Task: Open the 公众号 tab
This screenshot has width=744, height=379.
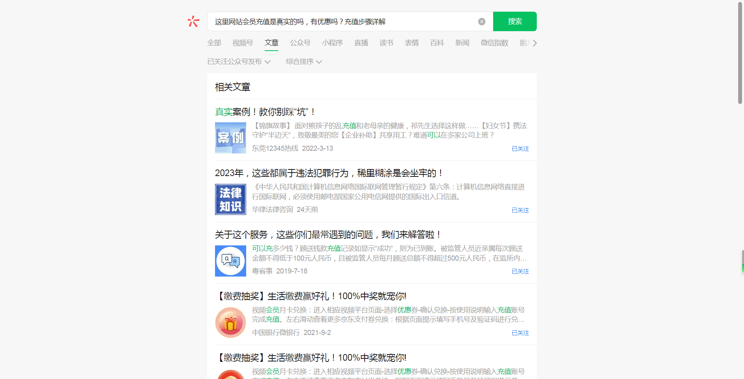Action: (x=300, y=43)
